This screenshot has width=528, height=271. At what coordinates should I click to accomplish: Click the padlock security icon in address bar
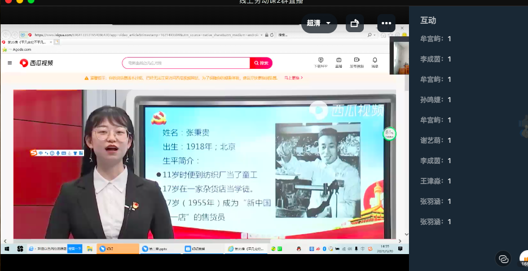point(267,34)
